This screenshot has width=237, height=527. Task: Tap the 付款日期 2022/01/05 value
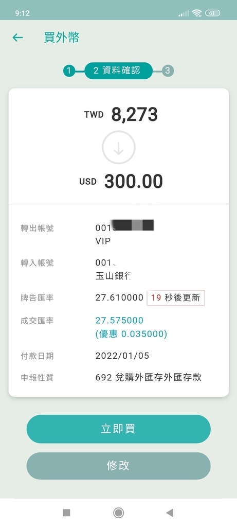122,356
